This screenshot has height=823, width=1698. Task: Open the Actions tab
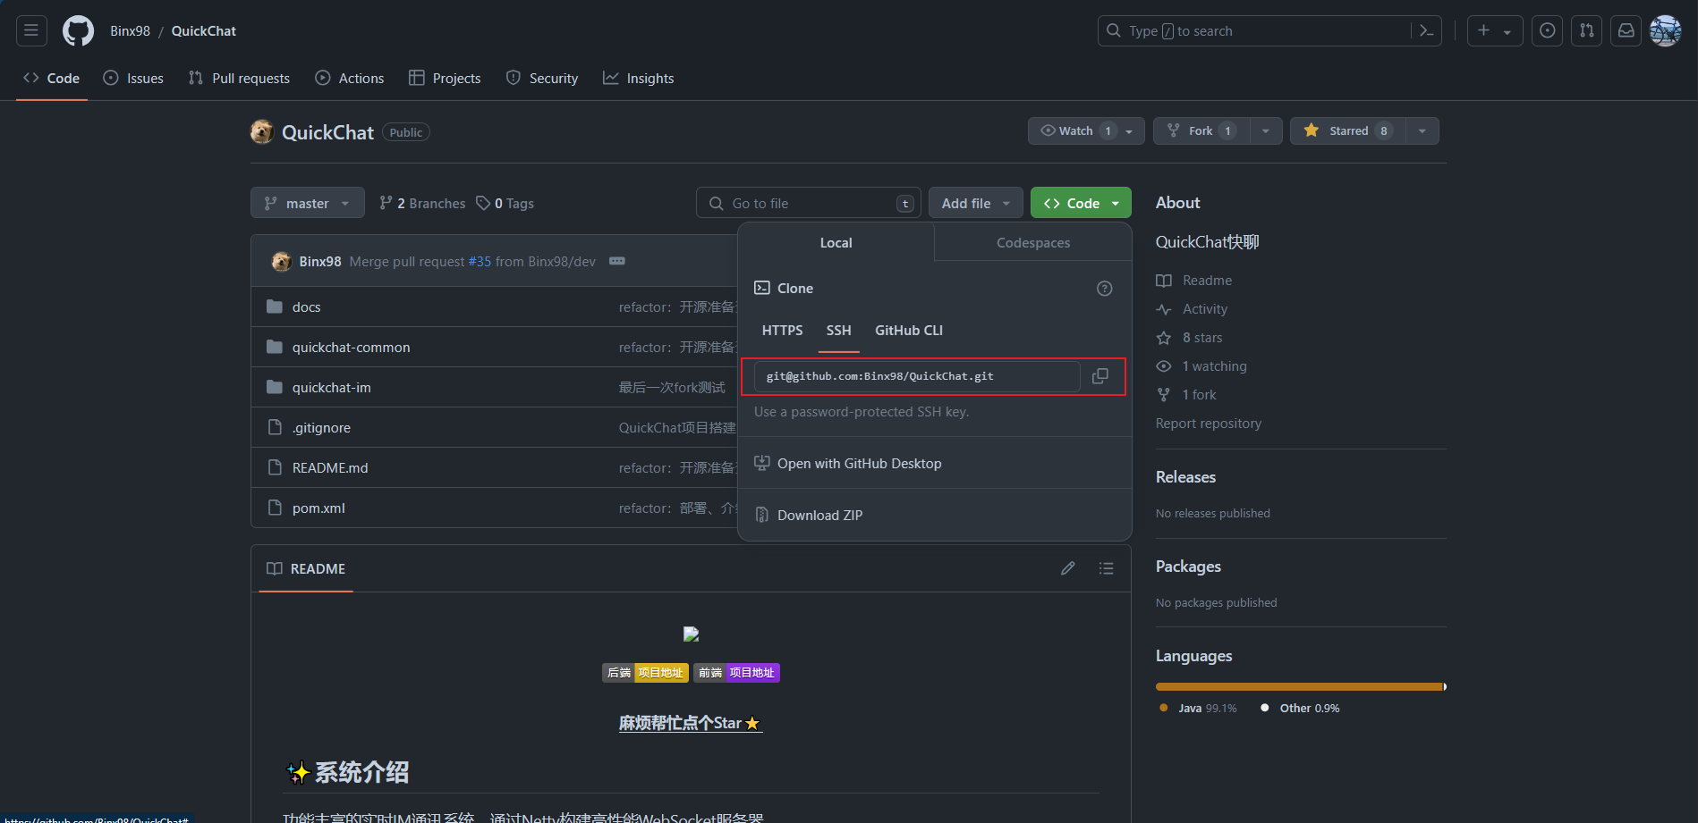(350, 78)
